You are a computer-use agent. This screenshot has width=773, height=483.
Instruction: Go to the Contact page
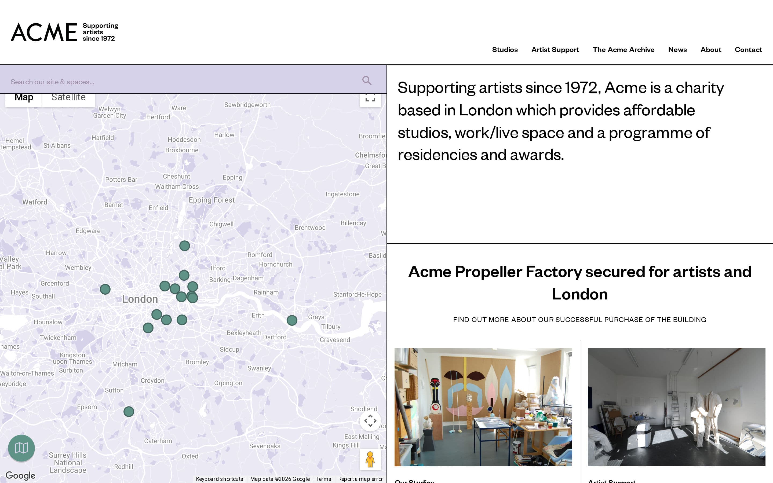(x=748, y=50)
